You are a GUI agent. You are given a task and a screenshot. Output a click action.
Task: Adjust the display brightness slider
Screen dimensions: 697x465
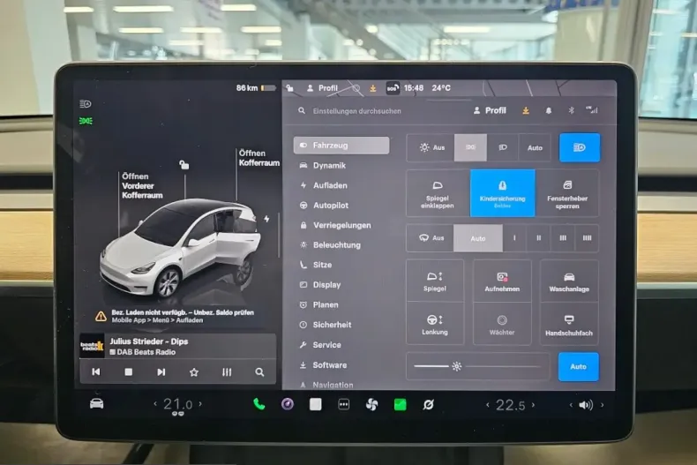tap(478, 366)
